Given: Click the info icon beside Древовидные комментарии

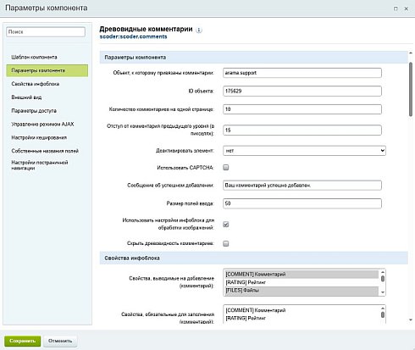Looking at the screenshot, I should point(199,30).
